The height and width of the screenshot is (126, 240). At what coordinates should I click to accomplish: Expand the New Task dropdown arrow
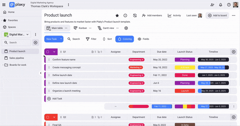(x=61, y=39)
